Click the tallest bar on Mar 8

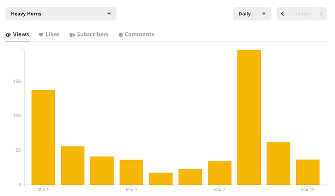pyautogui.click(x=249, y=117)
